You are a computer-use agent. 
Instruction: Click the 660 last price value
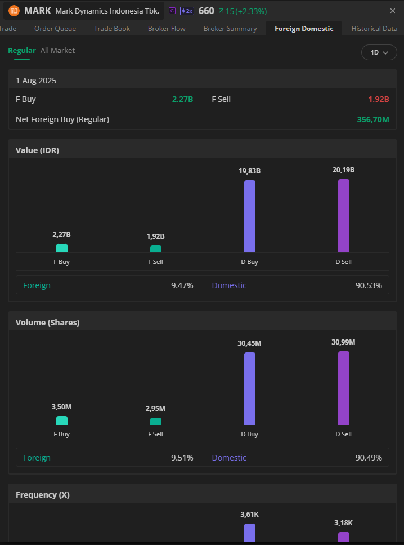tap(207, 11)
